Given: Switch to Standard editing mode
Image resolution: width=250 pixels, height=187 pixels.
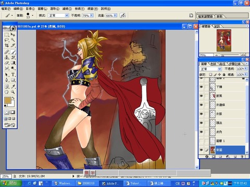Looking at the screenshot, I should (x=7, y=112).
